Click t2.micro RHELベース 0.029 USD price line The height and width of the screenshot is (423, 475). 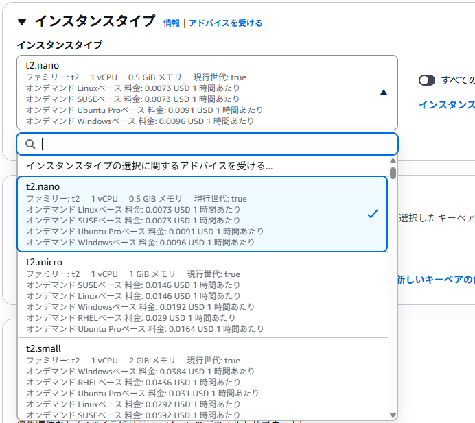pyautogui.click(x=131, y=318)
